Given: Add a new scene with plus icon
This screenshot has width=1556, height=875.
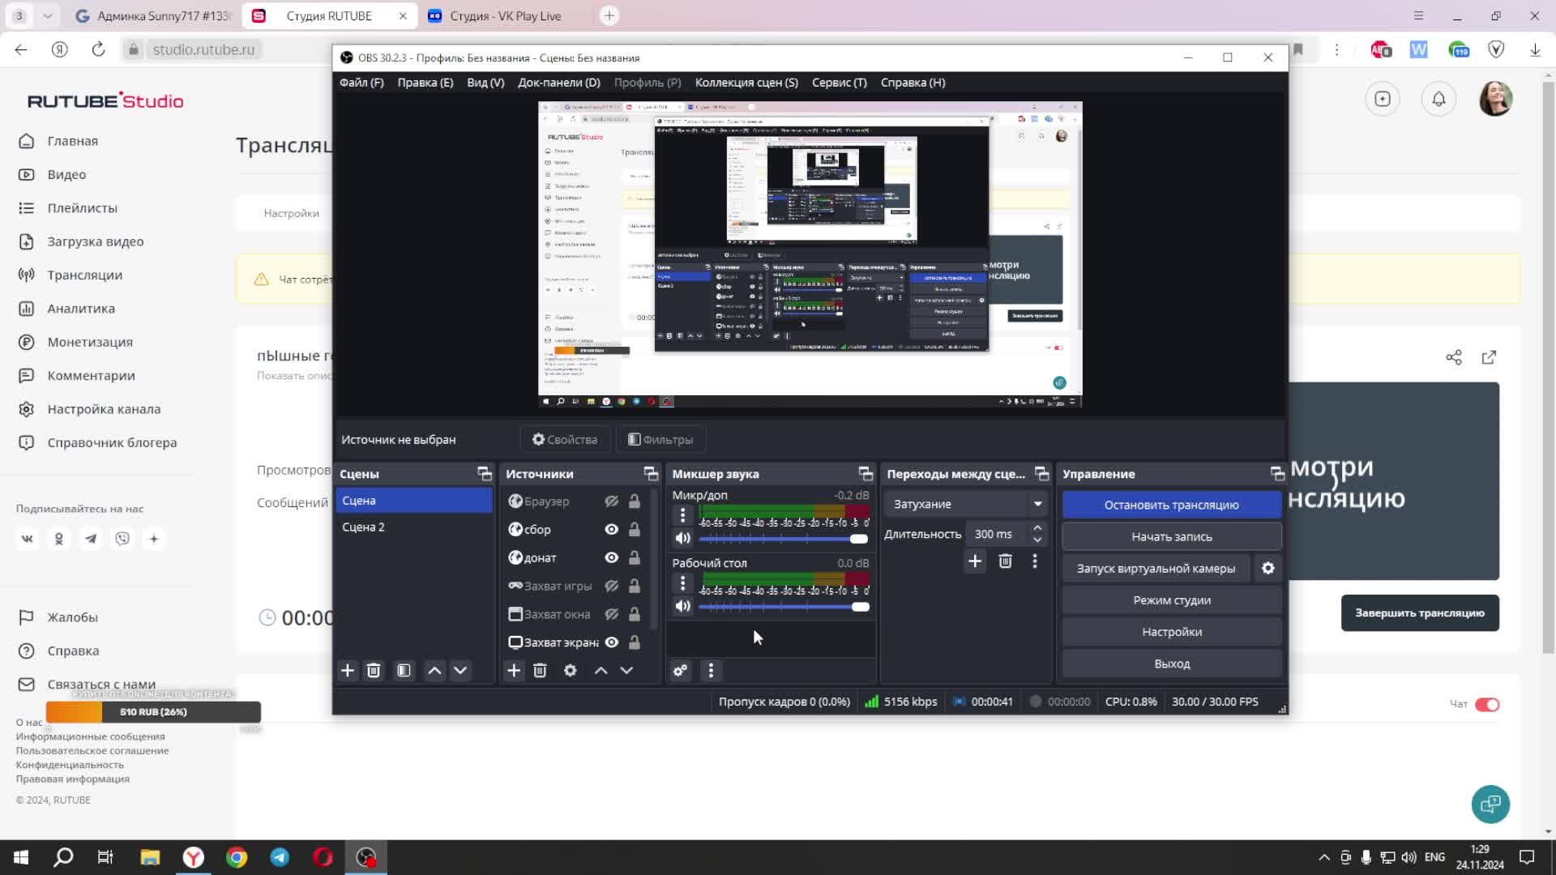Looking at the screenshot, I should click(x=348, y=671).
